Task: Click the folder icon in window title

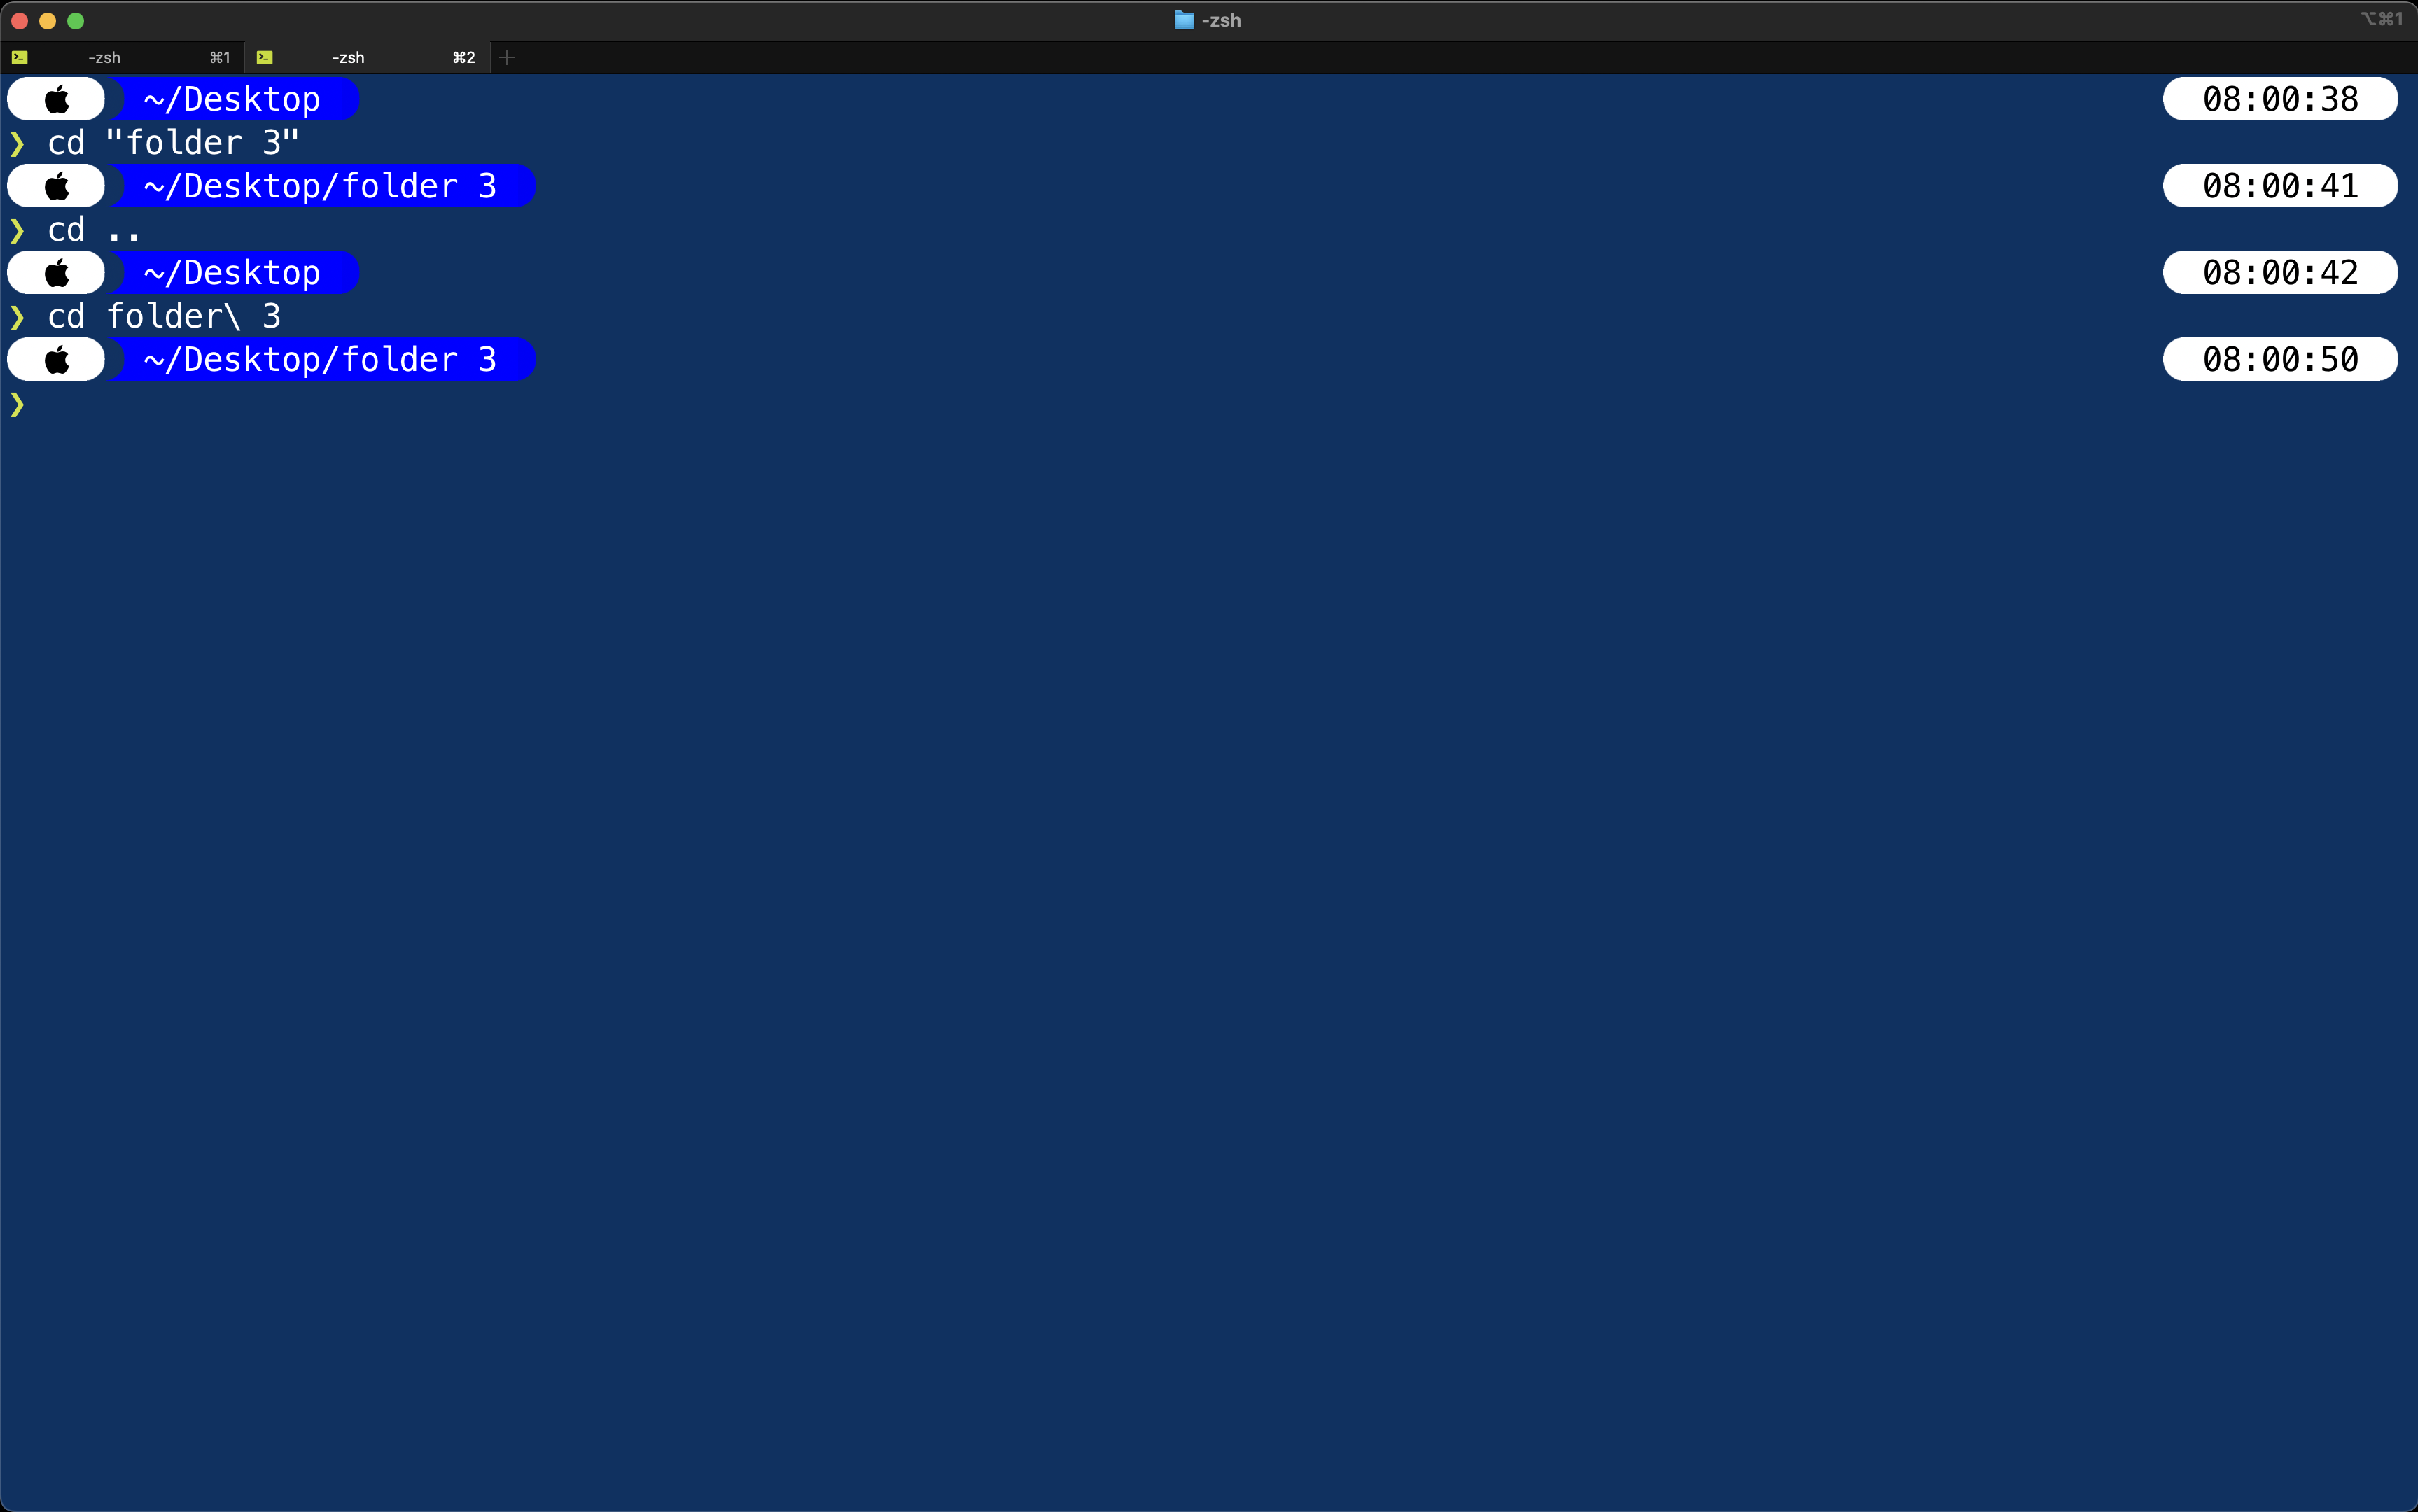Action: [x=1184, y=20]
